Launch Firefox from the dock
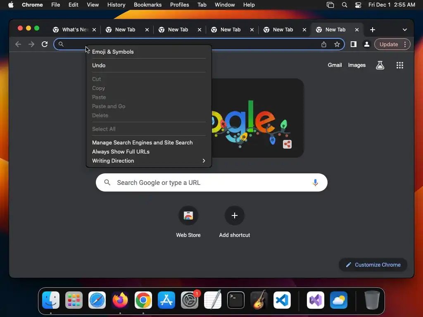 pyautogui.click(x=120, y=300)
